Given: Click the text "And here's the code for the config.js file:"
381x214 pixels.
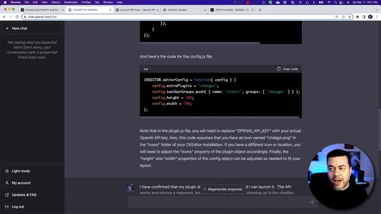Looking at the screenshot, I should coord(176,56).
